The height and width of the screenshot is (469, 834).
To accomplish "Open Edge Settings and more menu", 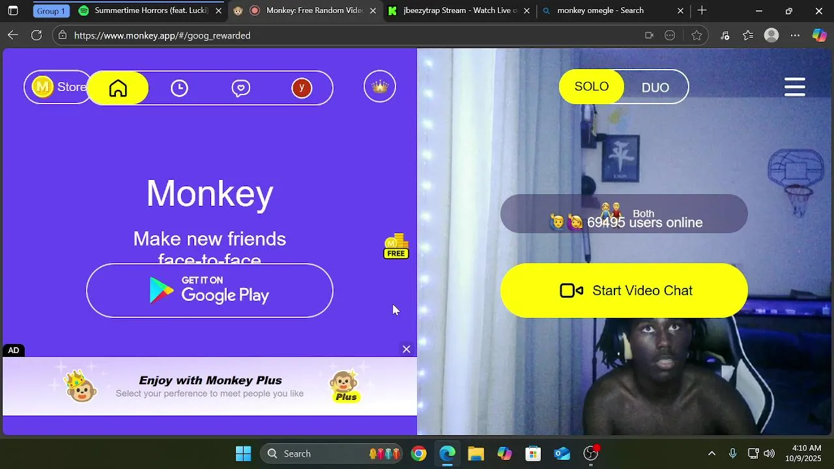I will tap(795, 36).
